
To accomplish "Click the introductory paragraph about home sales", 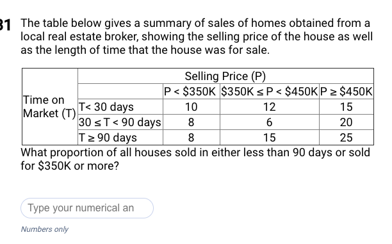I will pos(197,37).
